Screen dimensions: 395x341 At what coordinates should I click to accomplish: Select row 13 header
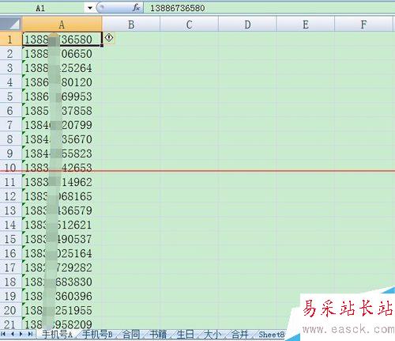pos(10,210)
